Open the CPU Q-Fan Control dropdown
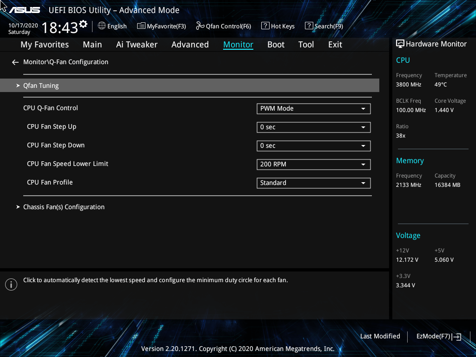 point(314,109)
